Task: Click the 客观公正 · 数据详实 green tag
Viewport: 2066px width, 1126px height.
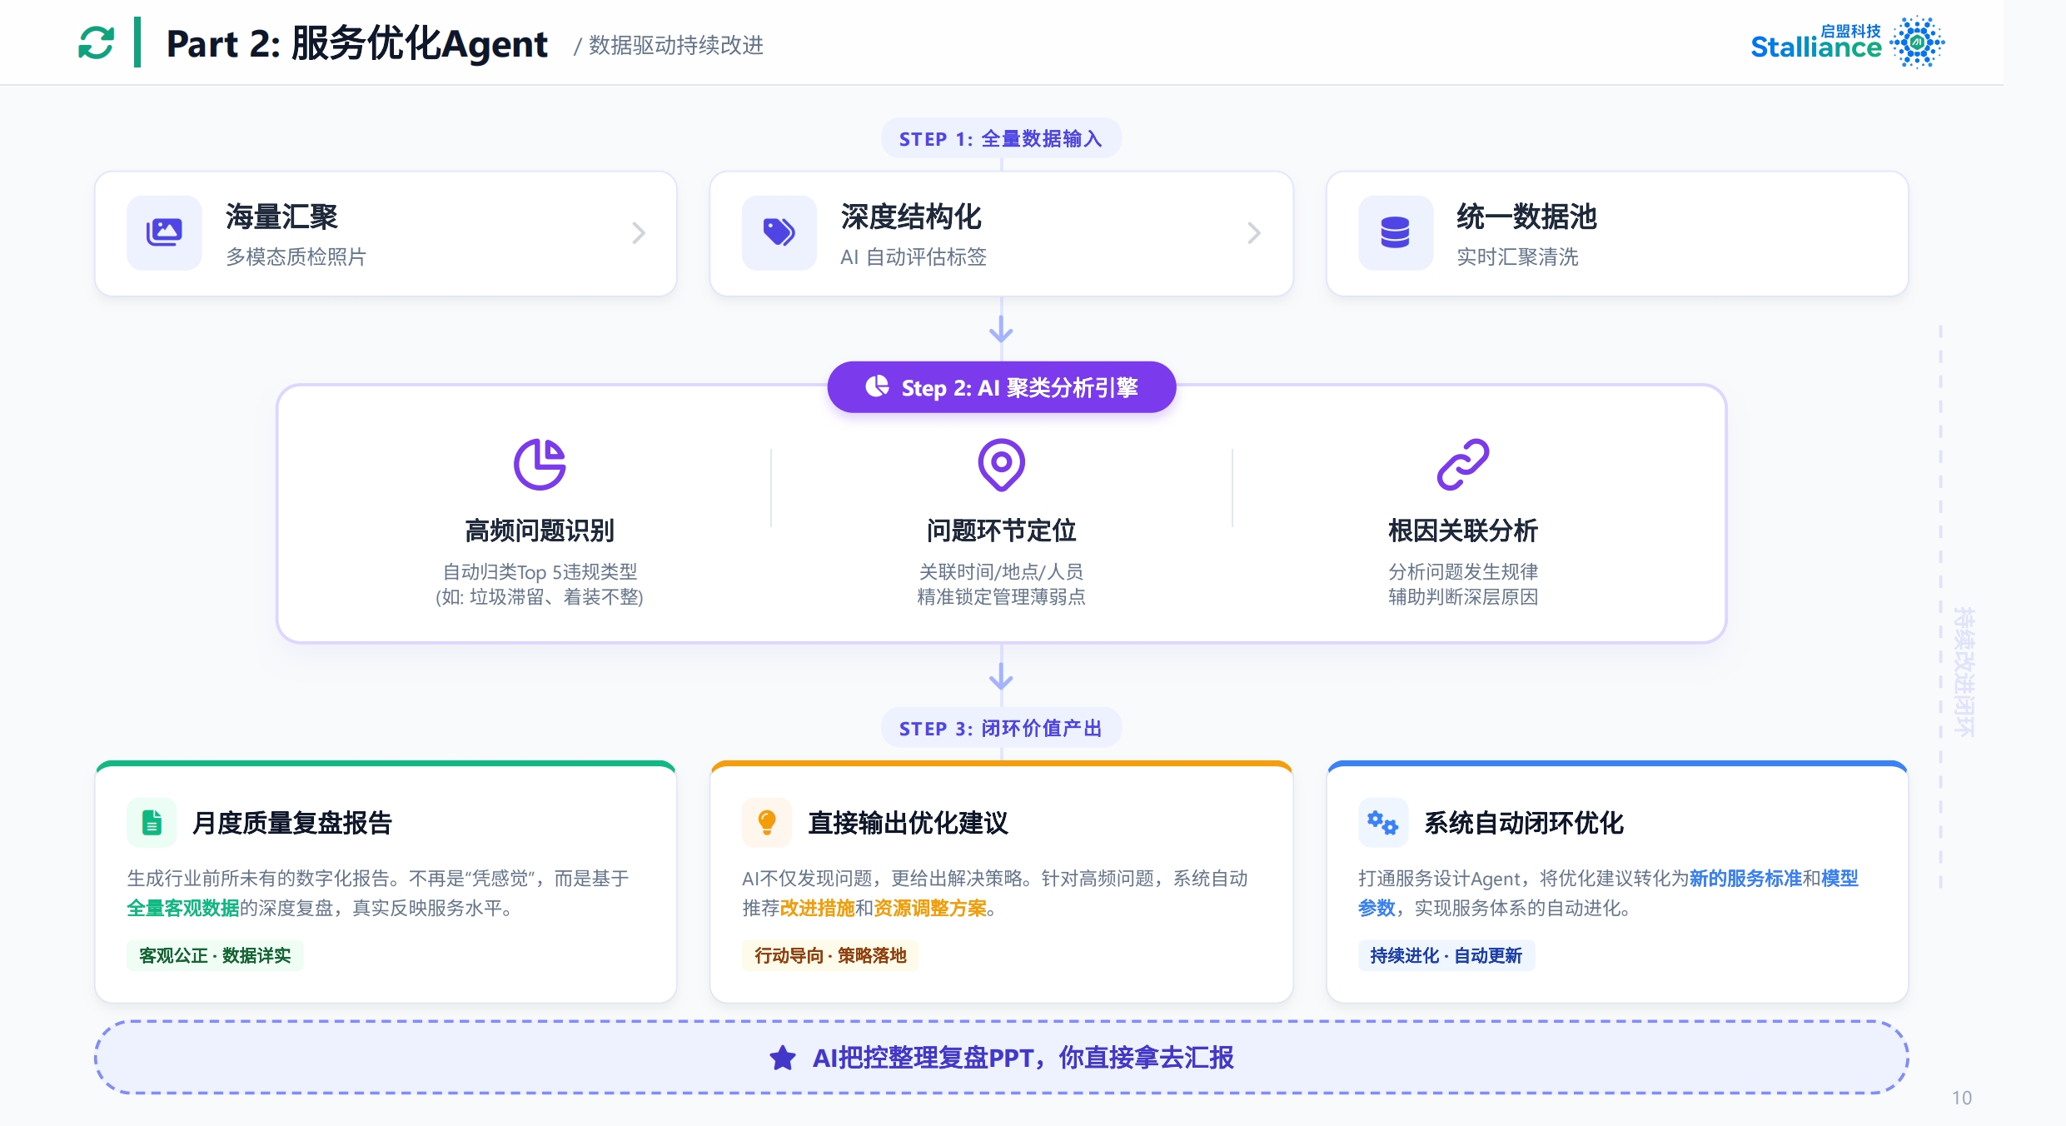Action: 215,955
